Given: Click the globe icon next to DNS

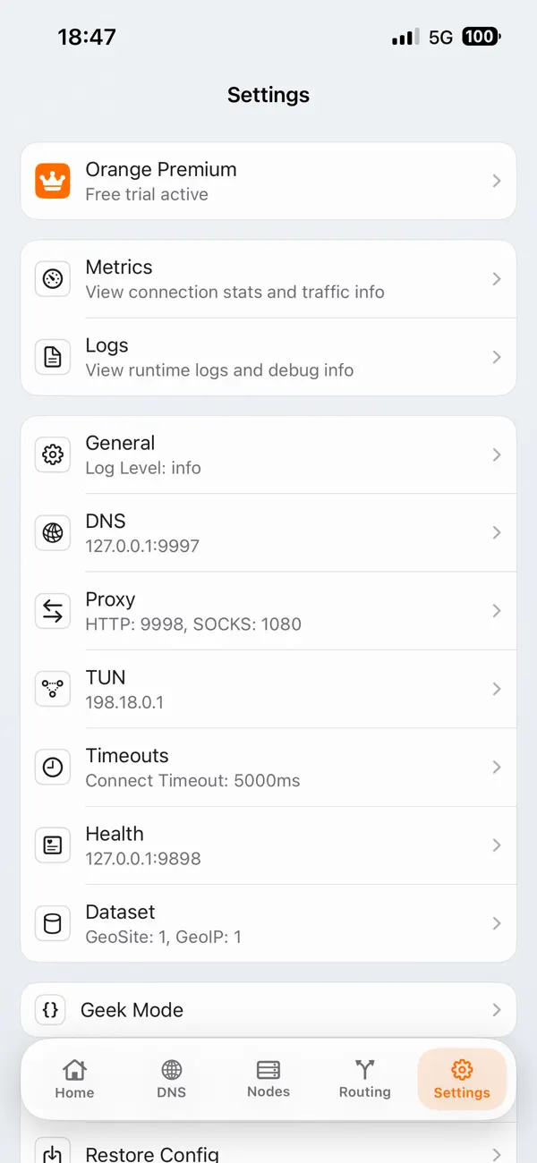Looking at the screenshot, I should 53,532.
